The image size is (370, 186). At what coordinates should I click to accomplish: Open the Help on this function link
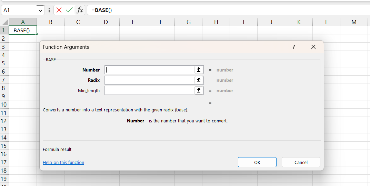63,162
